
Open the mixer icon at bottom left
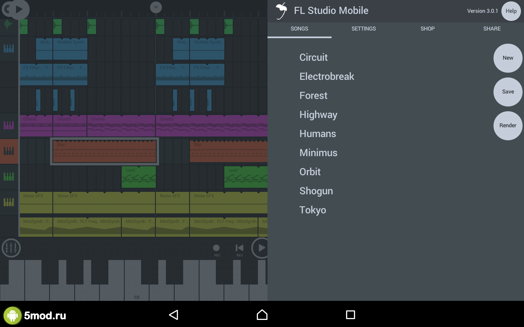(11, 248)
